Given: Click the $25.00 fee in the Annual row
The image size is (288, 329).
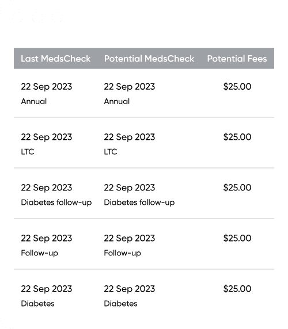Looking at the screenshot, I should point(237,86).
